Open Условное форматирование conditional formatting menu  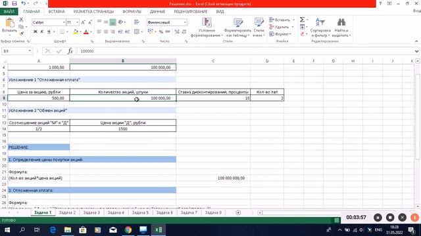(207, 28)
